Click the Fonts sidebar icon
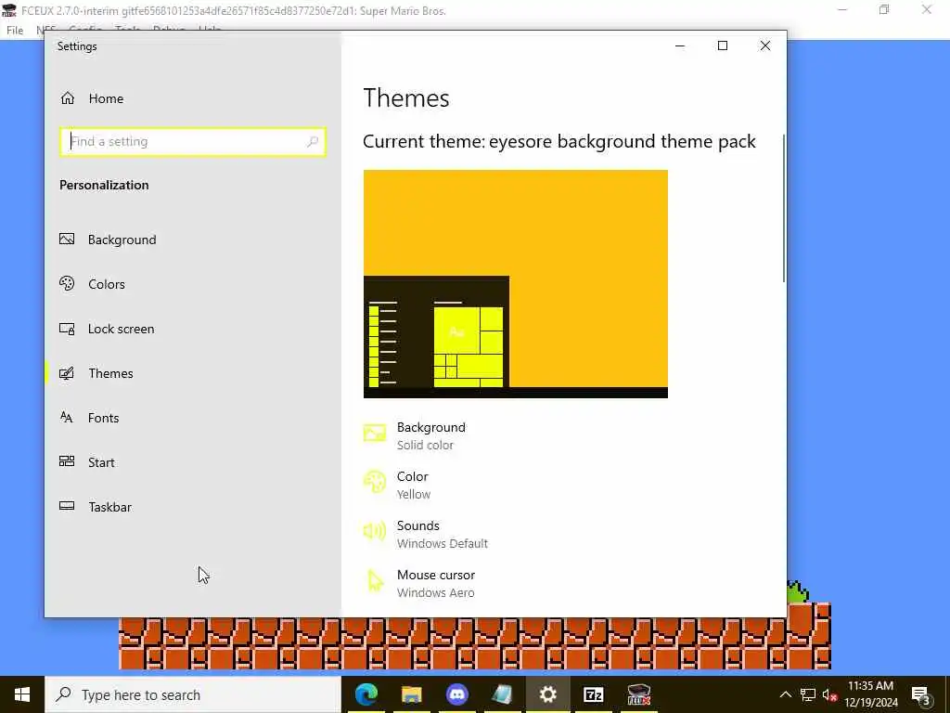Image resolution: width=950 pixels, height=713 pixels. (x=67, y=417)
